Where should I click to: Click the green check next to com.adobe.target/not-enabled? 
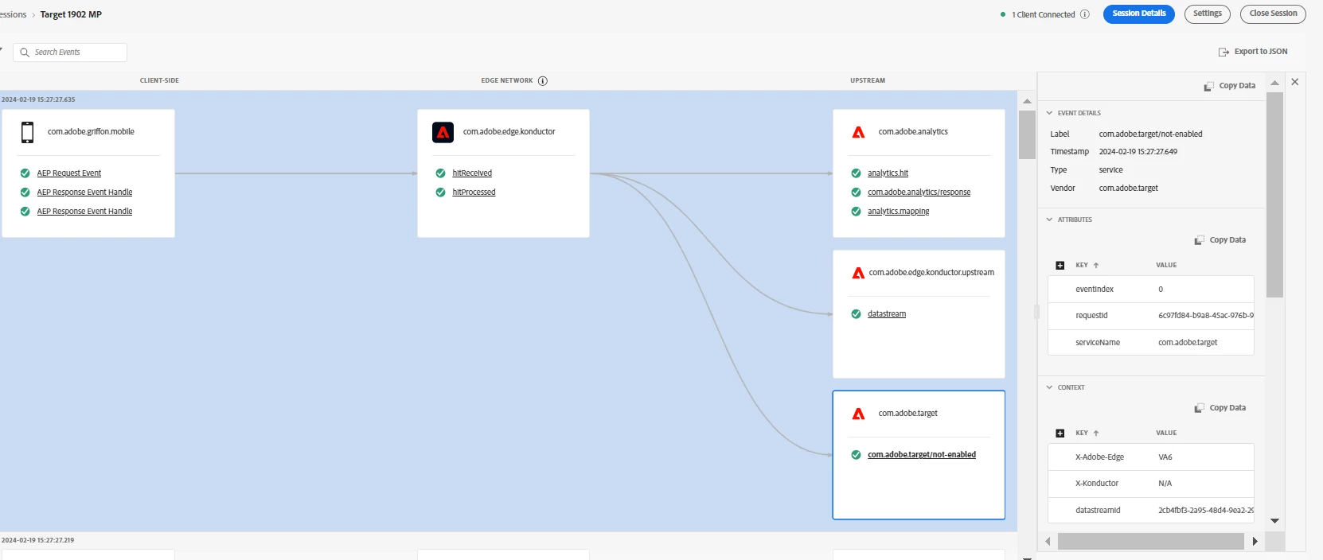coord(856,455)
